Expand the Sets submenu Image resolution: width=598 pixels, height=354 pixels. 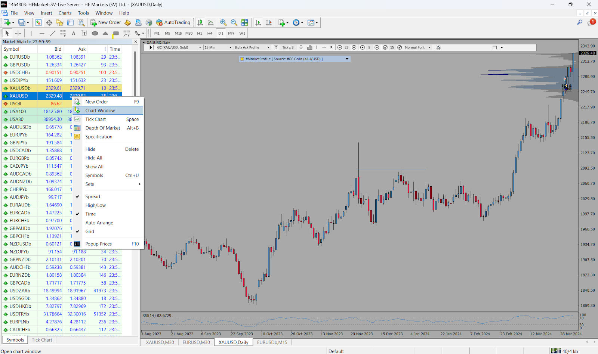(108, 184)
